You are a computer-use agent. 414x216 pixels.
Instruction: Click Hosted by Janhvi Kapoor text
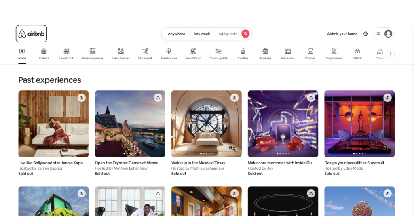tap(40, 168)
